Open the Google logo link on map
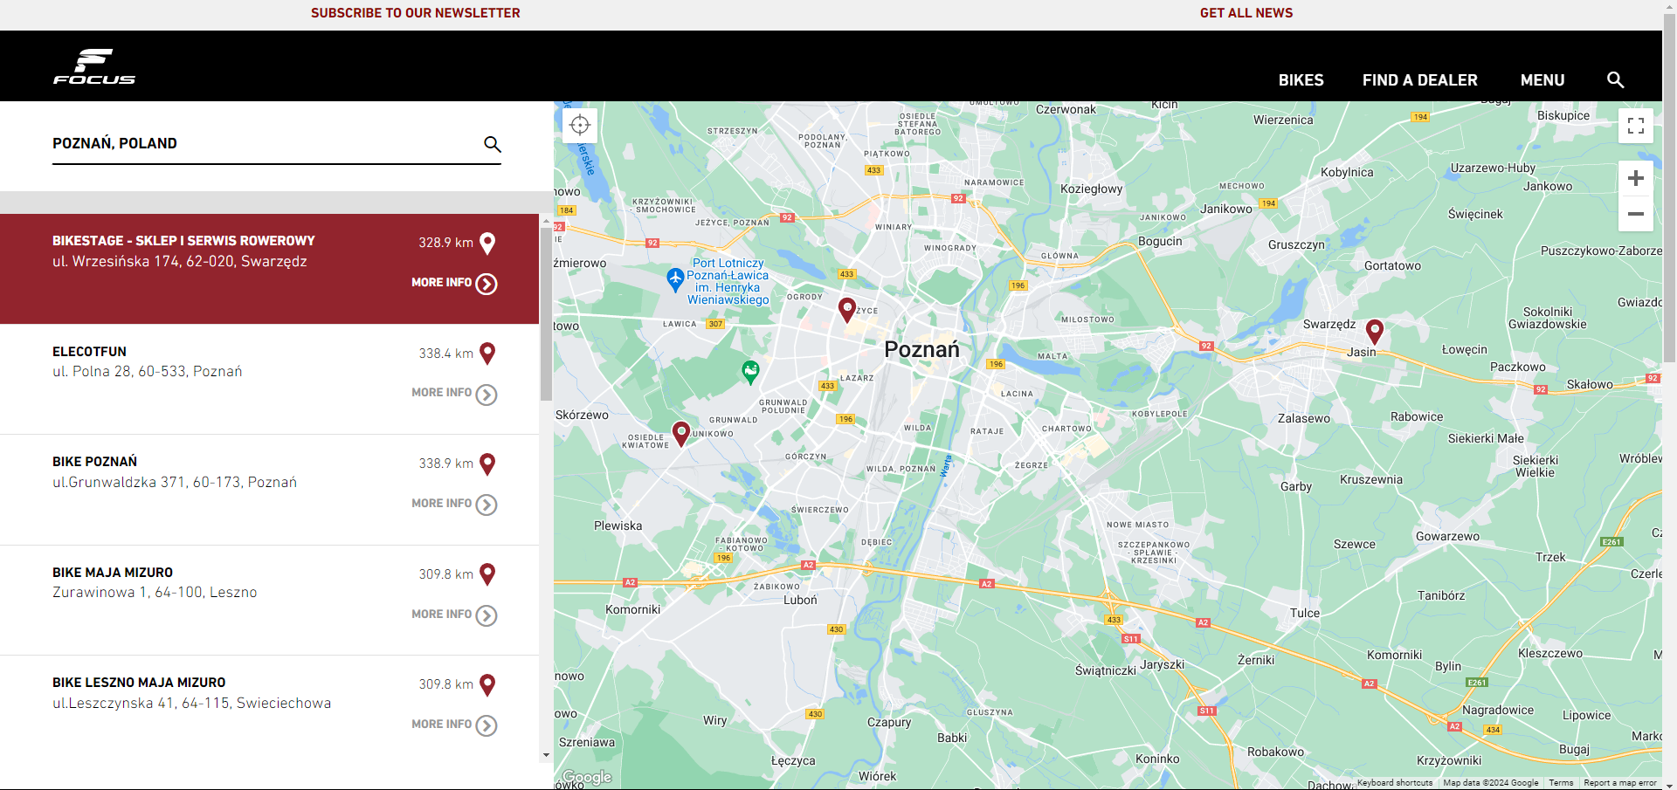Image resolution: width=1677 pixels, height=790 pixels. click(586, 777)
